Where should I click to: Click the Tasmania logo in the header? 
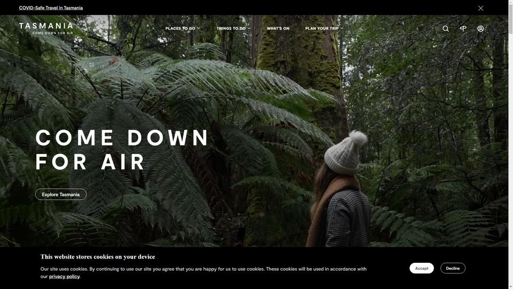click(46, 28)
